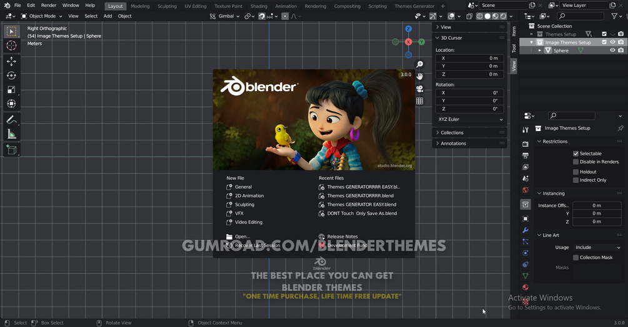The width and height of the screenshot is (628, 327).
Task: Switch to Themes Generator workspace tab
Action: 414,6
